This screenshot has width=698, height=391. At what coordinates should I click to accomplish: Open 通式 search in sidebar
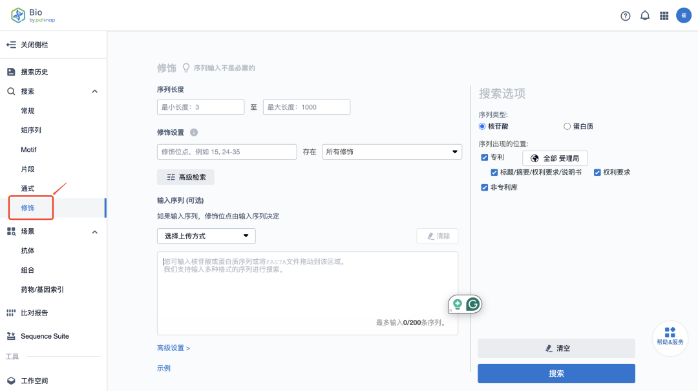[x=28, y=188]
